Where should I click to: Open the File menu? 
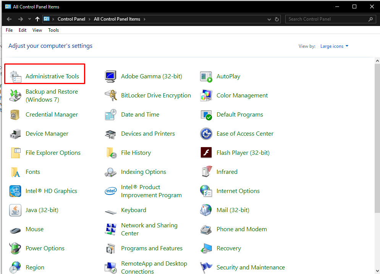pos(9,30)
